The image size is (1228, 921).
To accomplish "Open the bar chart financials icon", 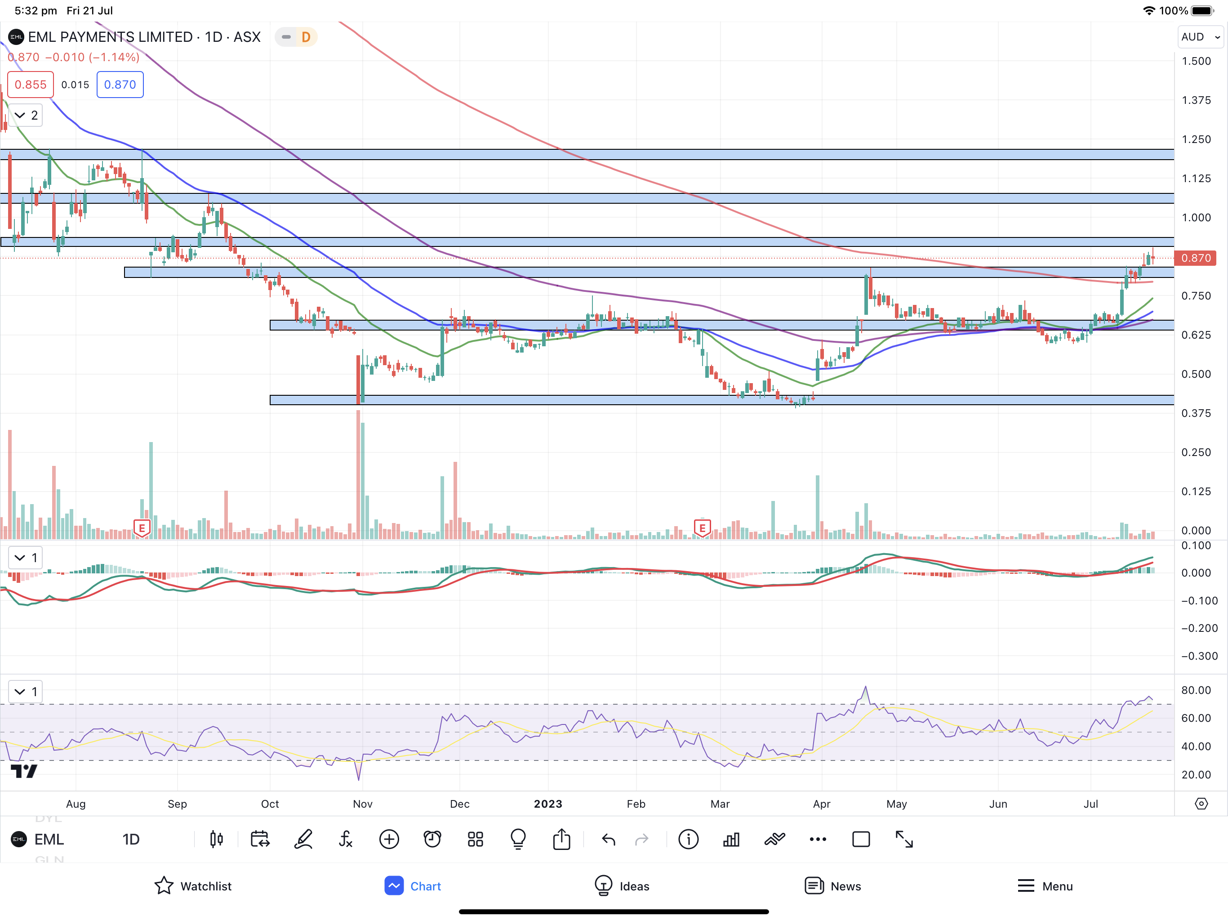I will [731, 839].
